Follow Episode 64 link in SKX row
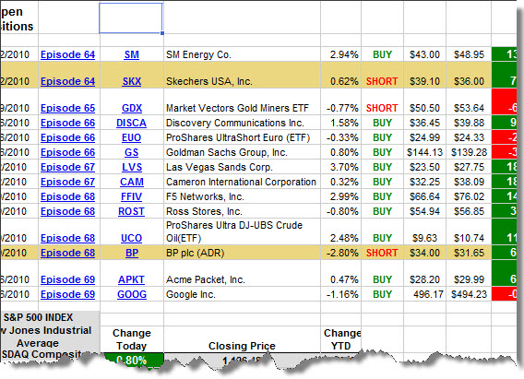 click(68, 81)
